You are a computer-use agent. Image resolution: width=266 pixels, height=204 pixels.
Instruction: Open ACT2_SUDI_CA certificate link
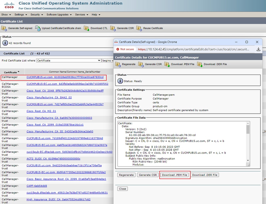click(x=53, y=159)
